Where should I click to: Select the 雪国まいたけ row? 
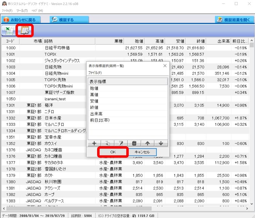coord(125,169)
